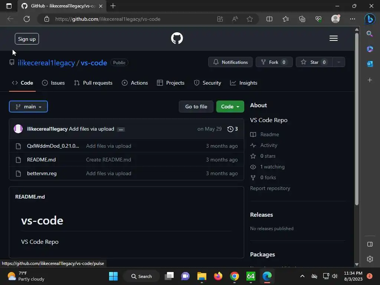
Task: Open the Actions tab
Action: click(135, 83)
